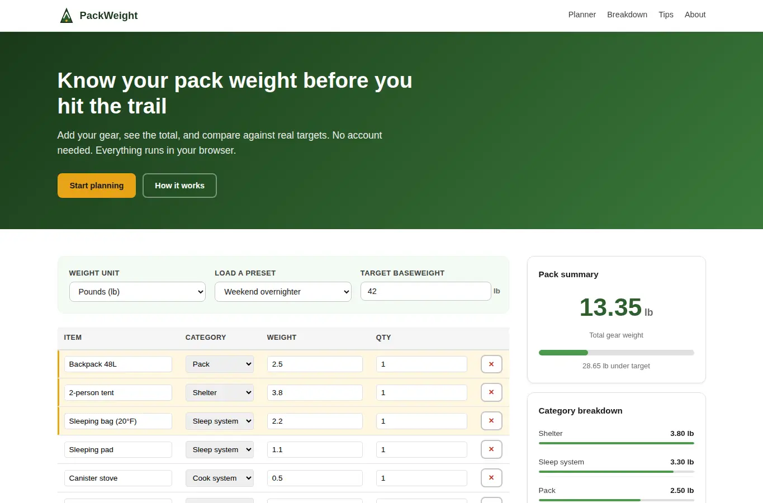Click the weight field showing 3.8
The image size is (763, 503).
click(x=315, y=393)
